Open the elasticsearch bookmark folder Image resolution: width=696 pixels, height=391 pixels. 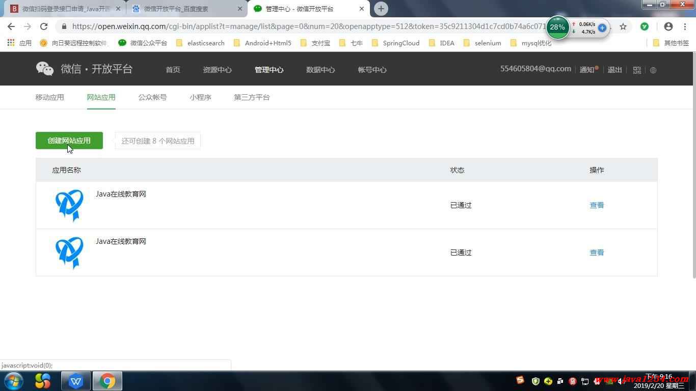coord(200,43)
